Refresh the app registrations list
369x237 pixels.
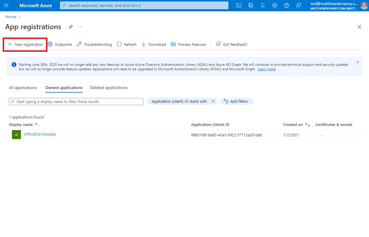[126, 44]
